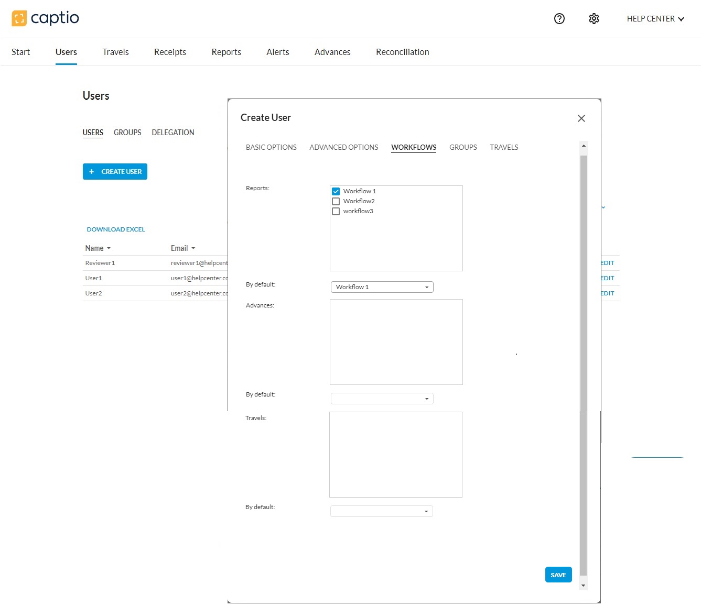Close the Create User dialog
This screenshot has height=606, width=701.
point(581,118)
